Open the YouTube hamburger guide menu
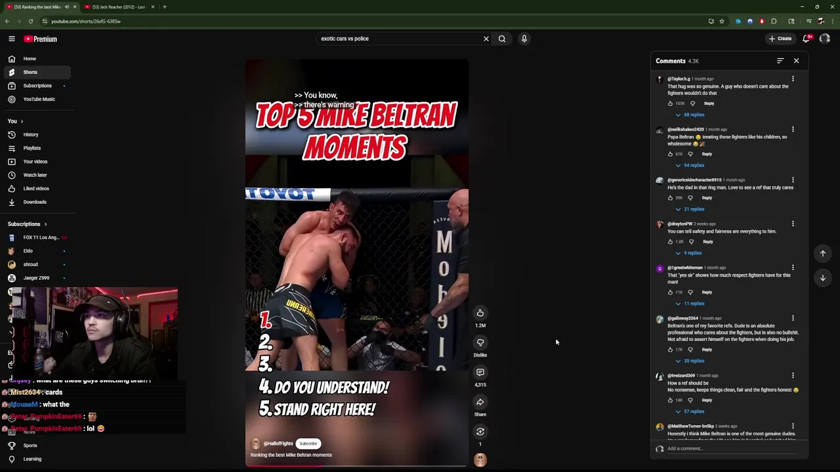 click(12, 39)
